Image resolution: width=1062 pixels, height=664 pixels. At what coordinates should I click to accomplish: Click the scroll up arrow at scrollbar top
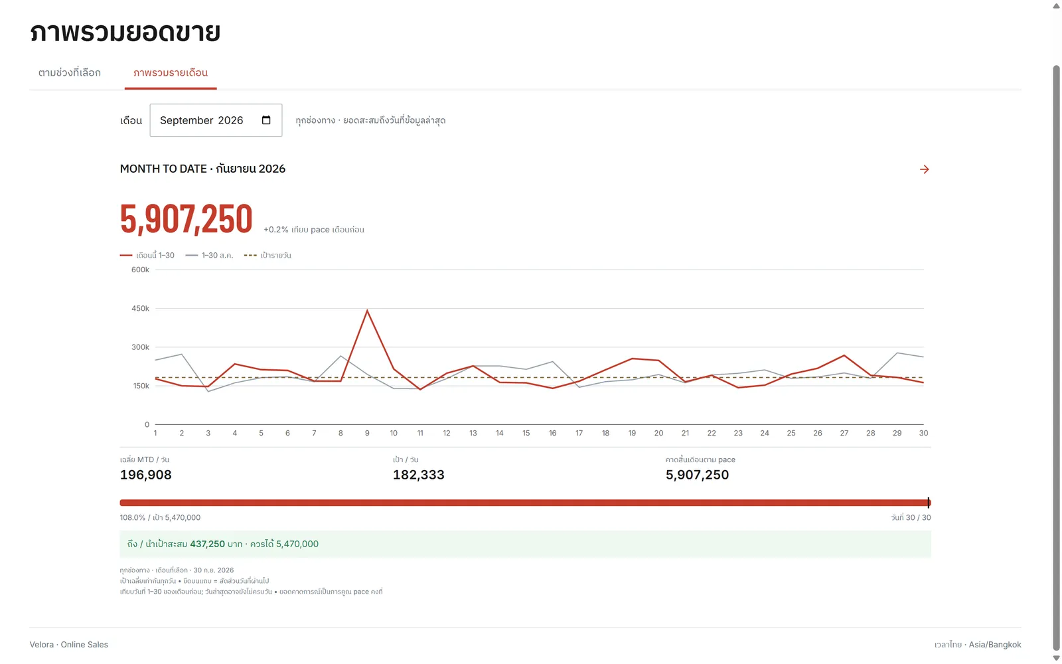point(1056,5)
